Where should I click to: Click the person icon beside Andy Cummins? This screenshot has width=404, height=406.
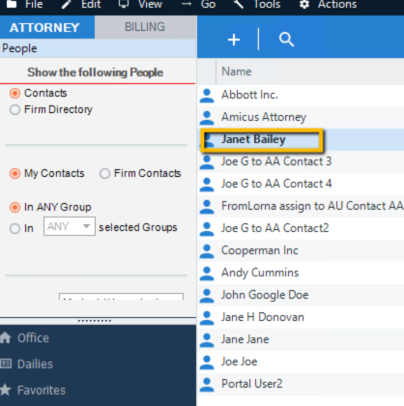[207, 274]
